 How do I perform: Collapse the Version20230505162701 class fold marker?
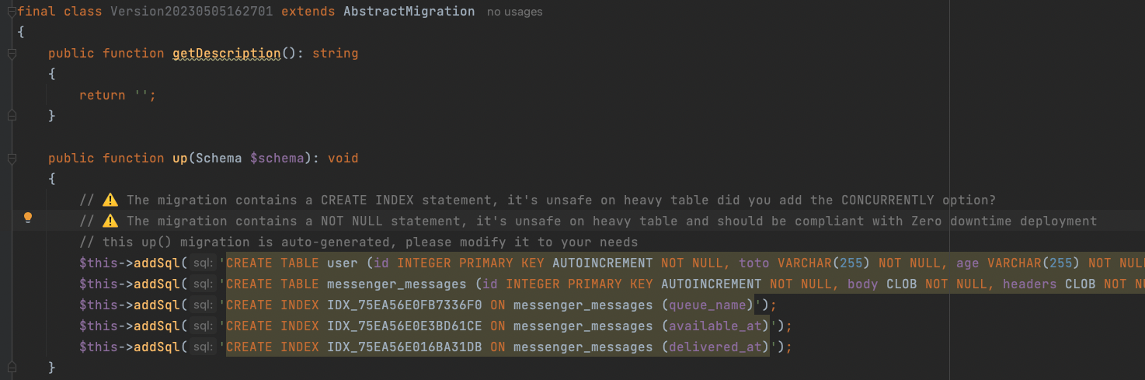12,12
